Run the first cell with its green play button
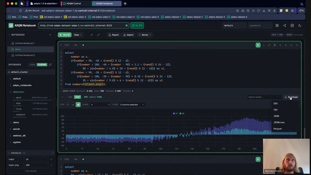The image size is (311, 175). (x=258, y=45)
